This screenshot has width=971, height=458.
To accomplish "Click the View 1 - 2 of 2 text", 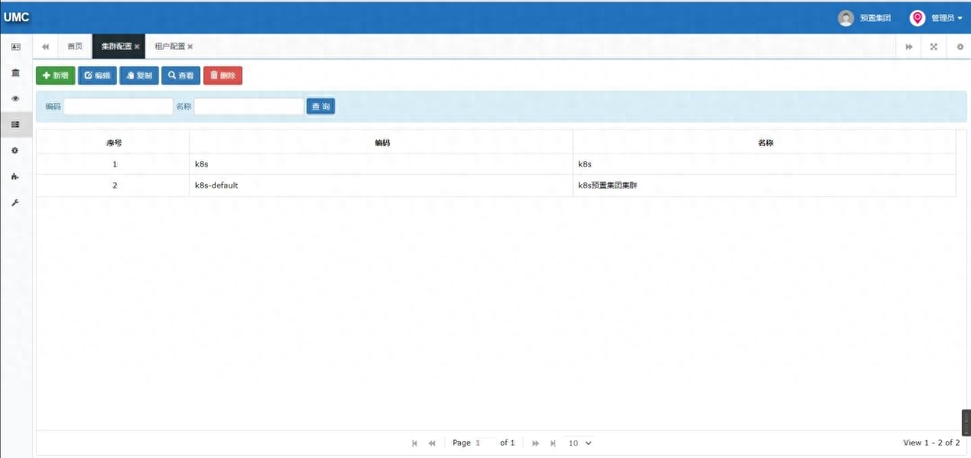I will pyautogui.click(x=931, y=443).
